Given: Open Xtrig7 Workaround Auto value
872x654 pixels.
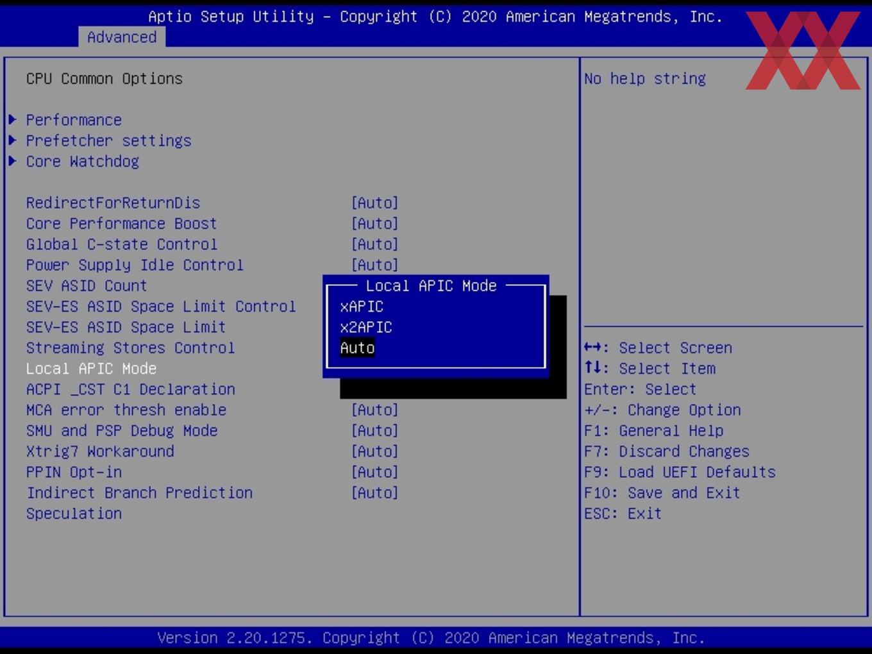Looking at the screenshot, I should [x=374, y=451].
